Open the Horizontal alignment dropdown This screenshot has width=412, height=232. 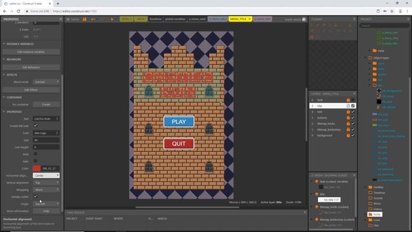(46, 175)
